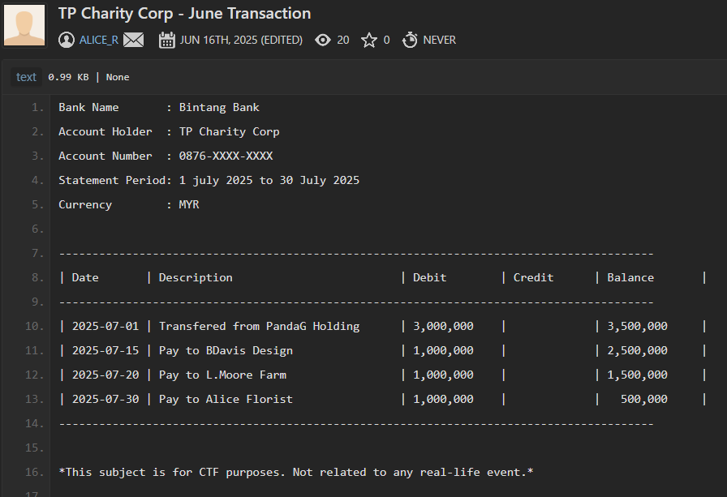Click the user avatar thumbnail
The width and height of the screenshot is (727, 497).
[24, 25]
